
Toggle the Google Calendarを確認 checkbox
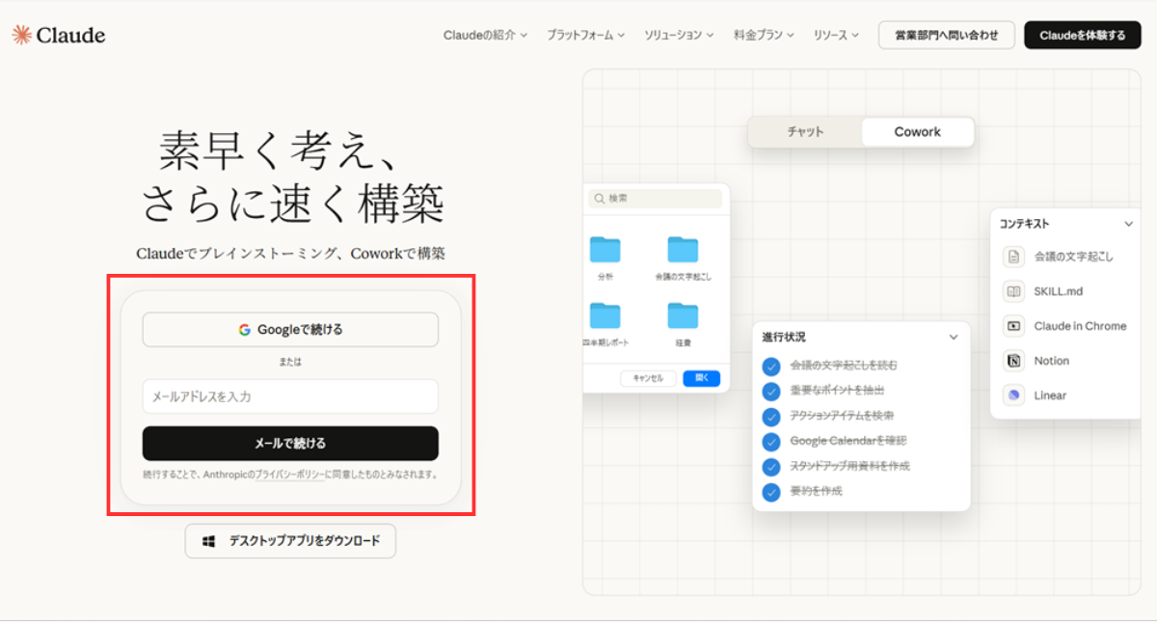pos(771,441)
